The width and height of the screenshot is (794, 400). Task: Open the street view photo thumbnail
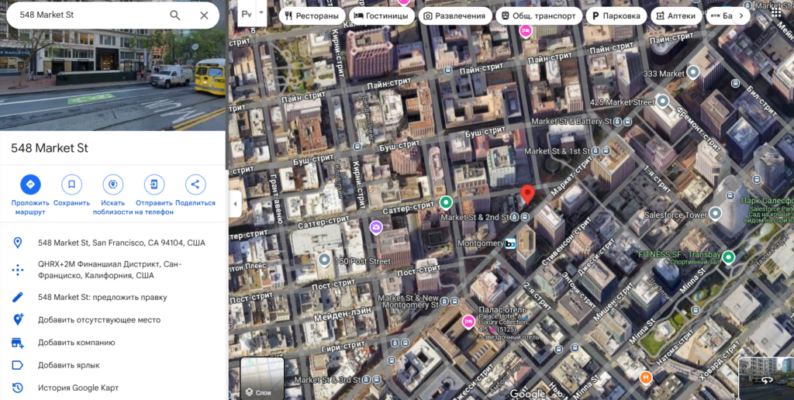point(112,66)
